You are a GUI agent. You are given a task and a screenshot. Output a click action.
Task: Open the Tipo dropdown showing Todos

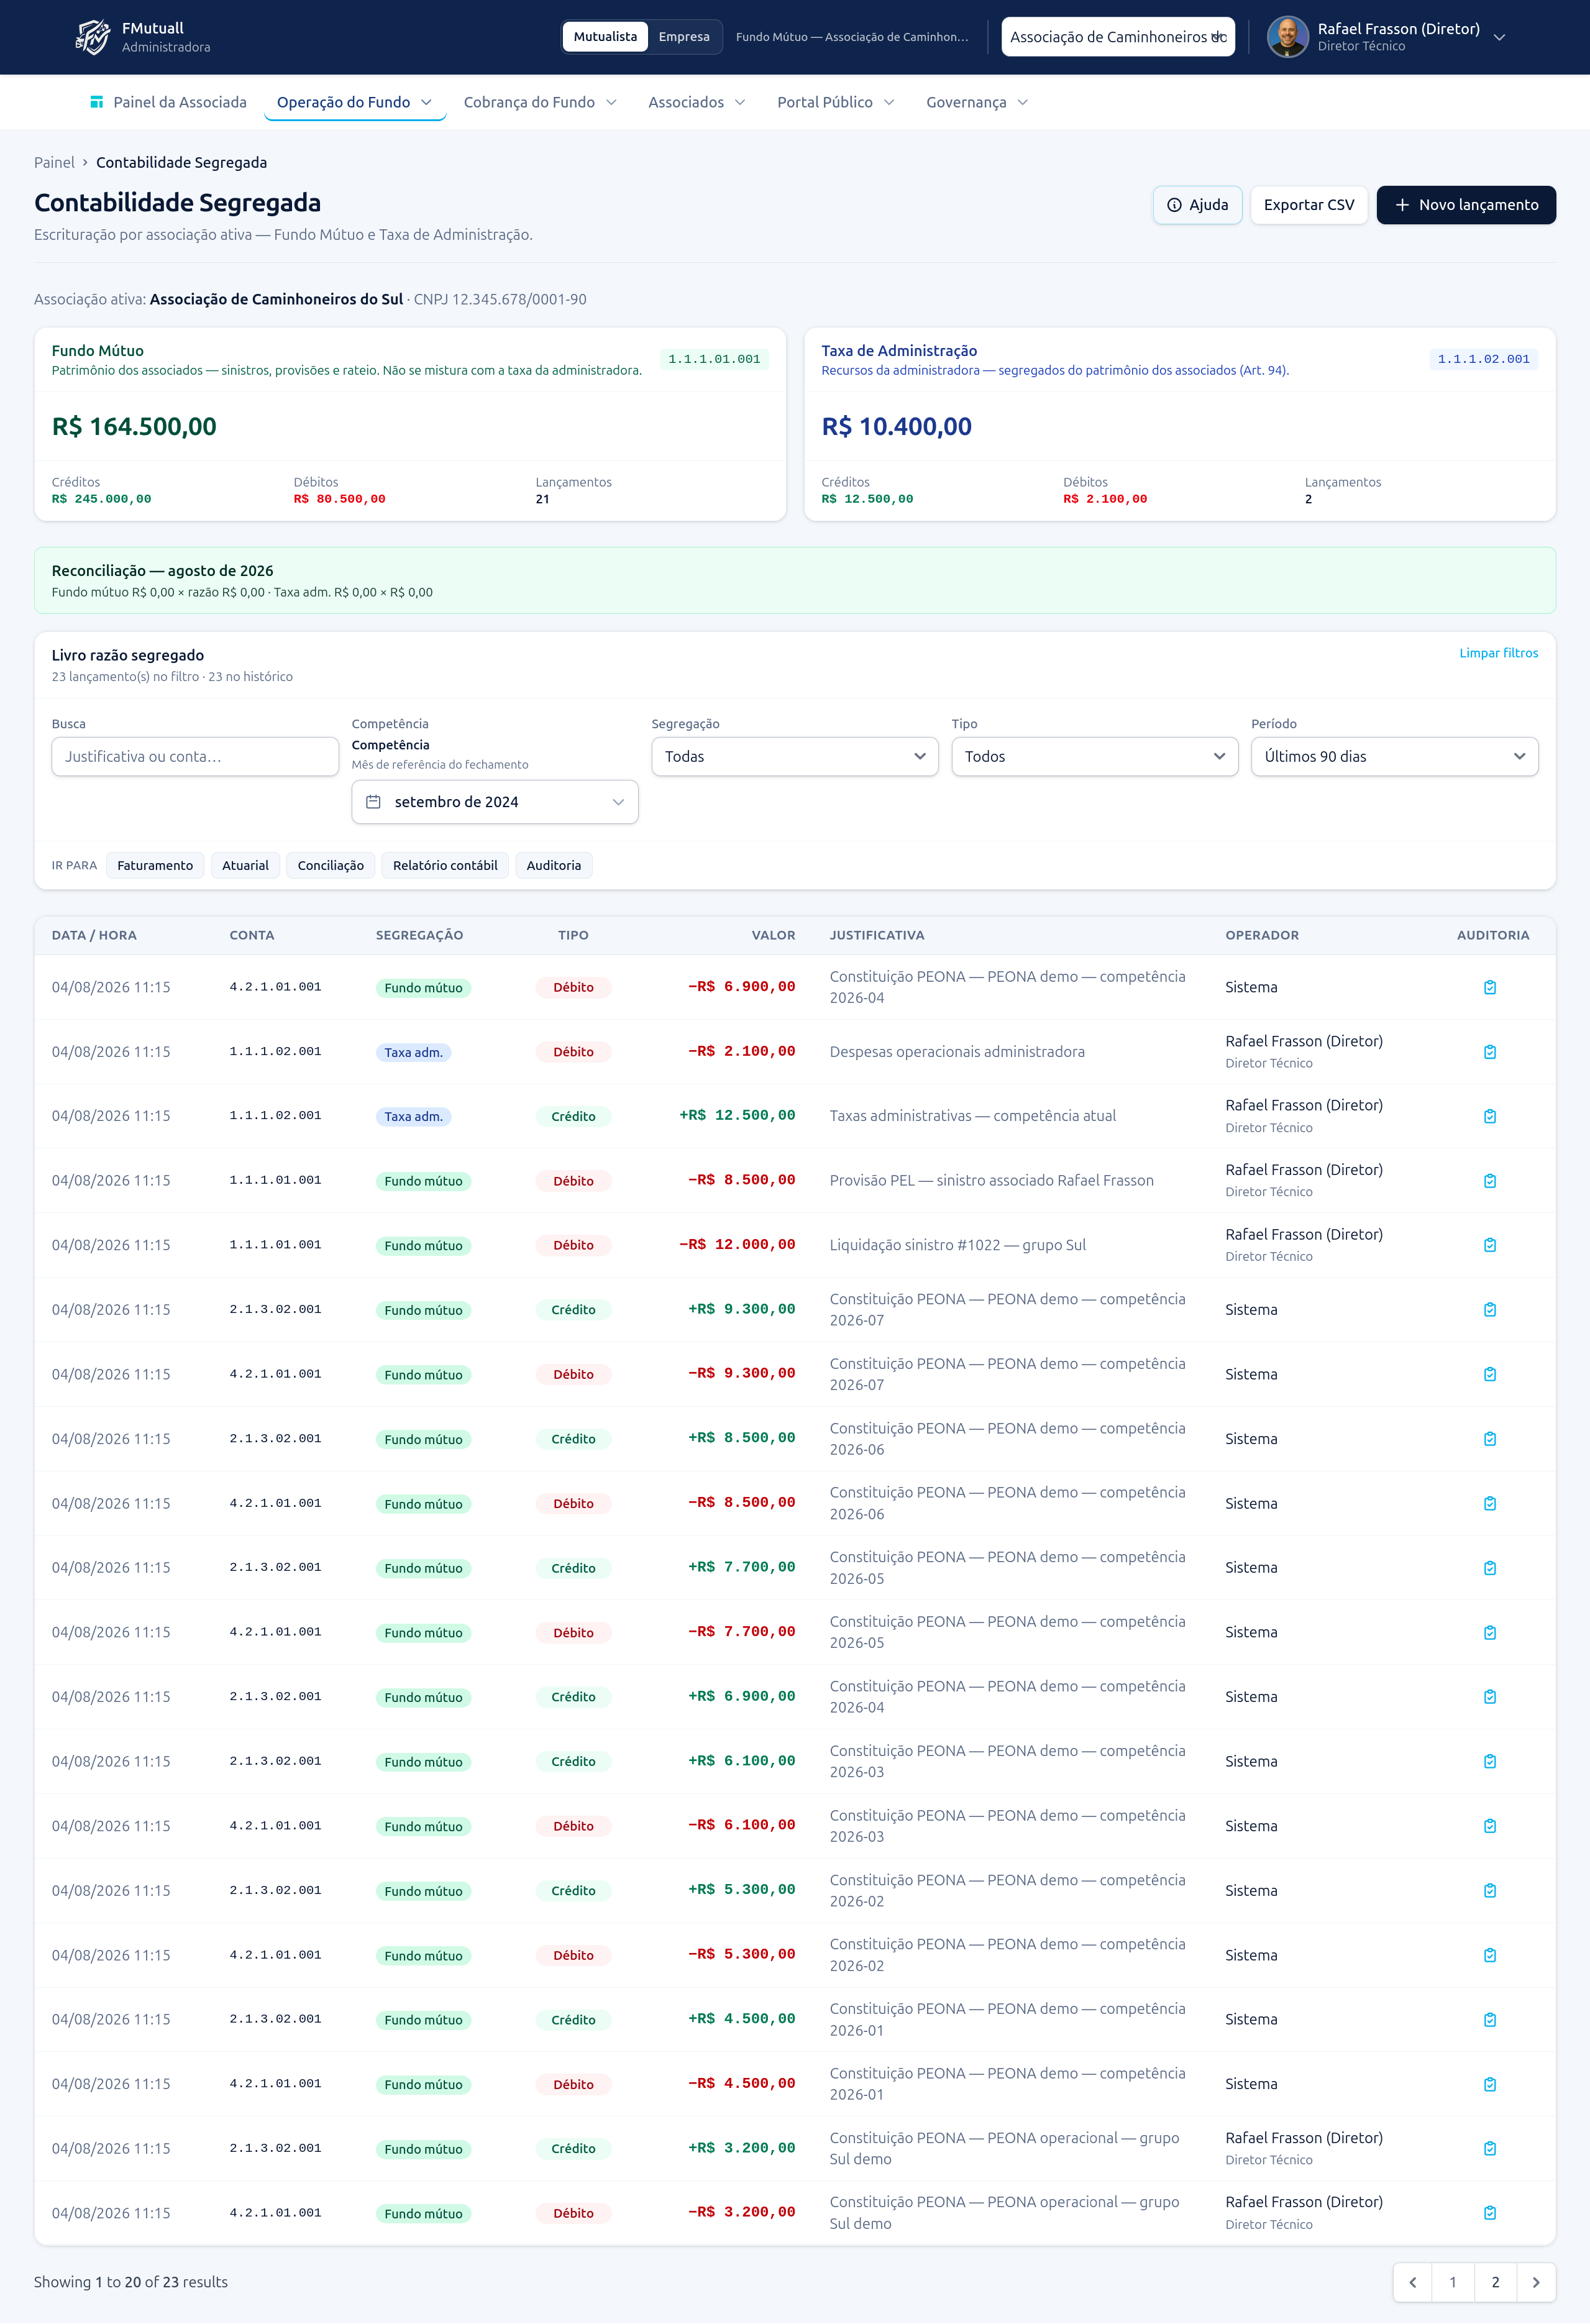click(1095, 756)
